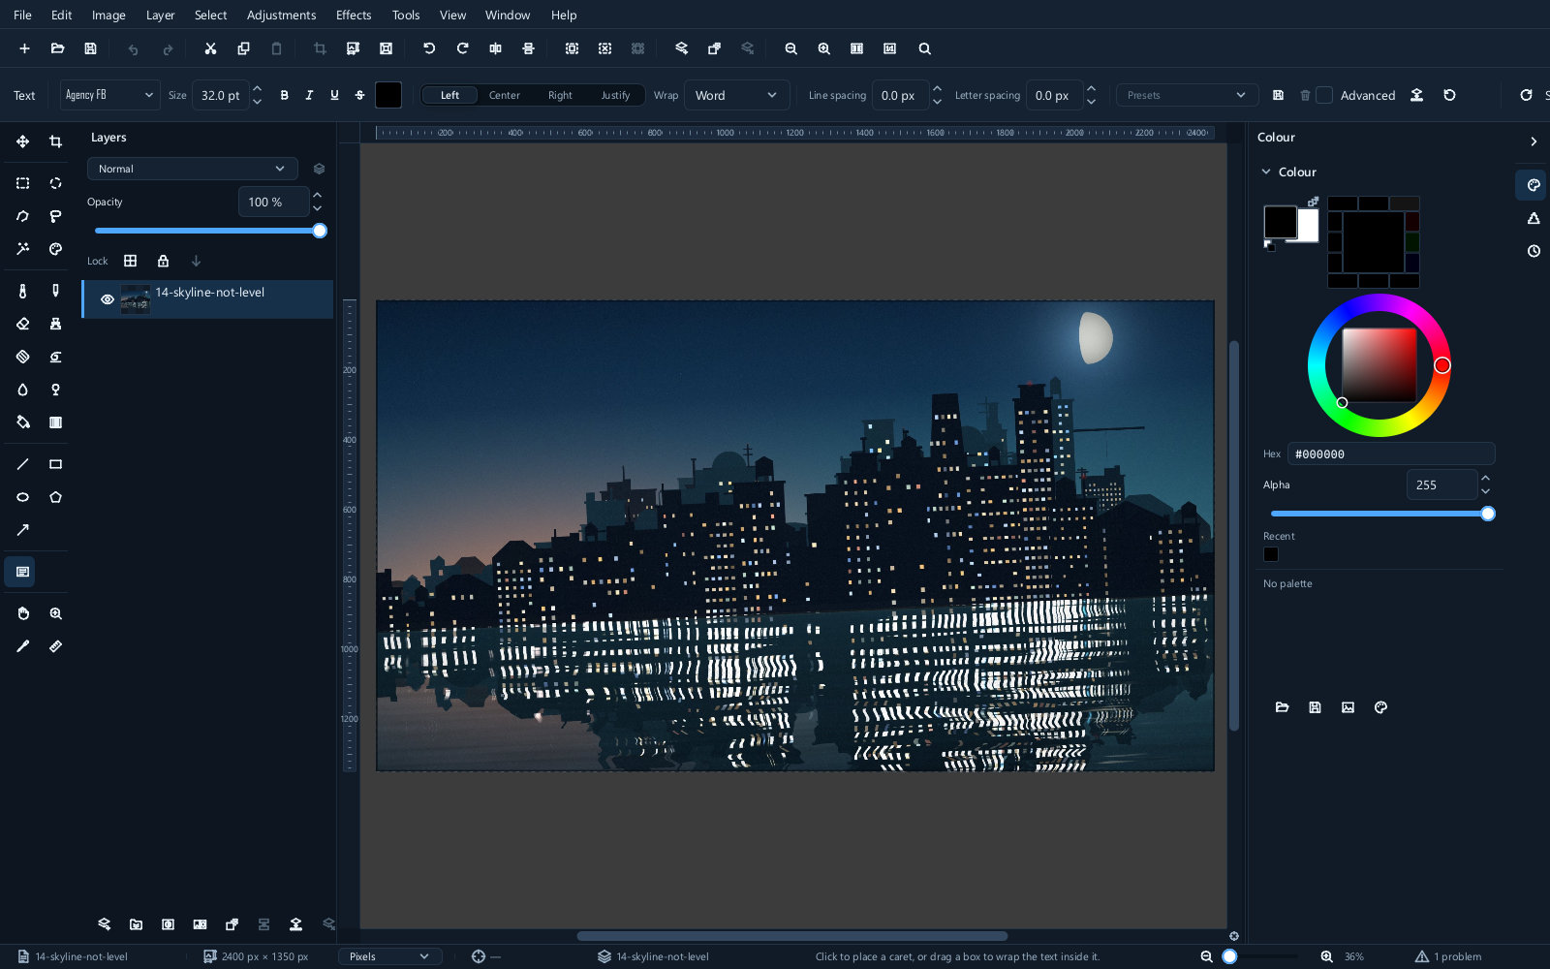1550x969 pixels.
Task: Select the Rectangle shape tool
Action: click(x=55, y=464)
